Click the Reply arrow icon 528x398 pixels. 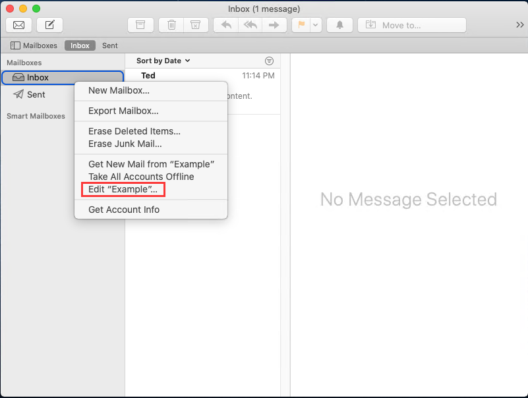226,25
